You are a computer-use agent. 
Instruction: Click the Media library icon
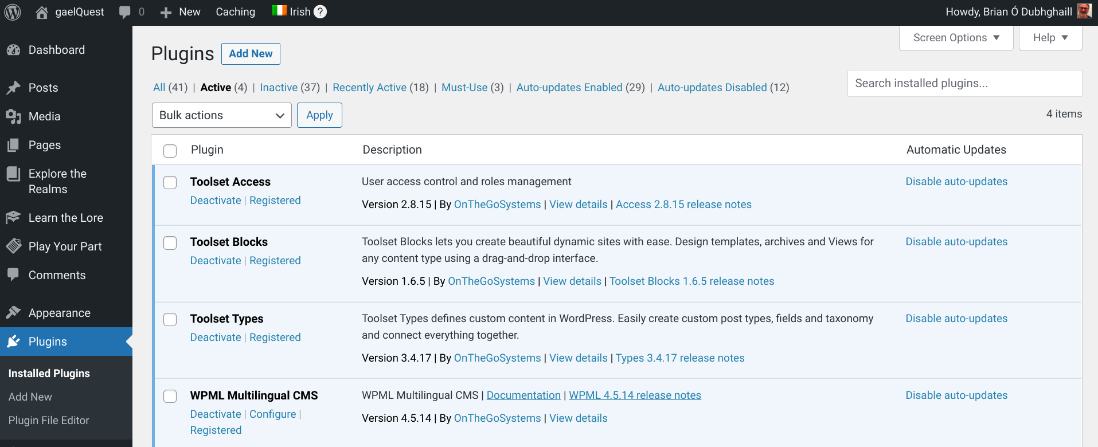(13, 116)
